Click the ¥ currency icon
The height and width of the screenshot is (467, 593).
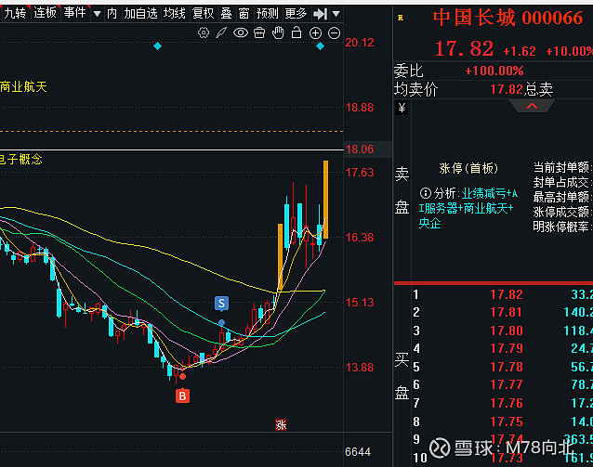coord(402,109)
